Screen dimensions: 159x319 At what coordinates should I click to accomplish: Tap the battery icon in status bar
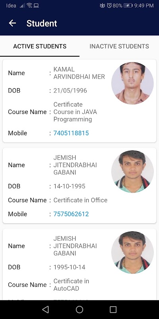click(128, 6)
